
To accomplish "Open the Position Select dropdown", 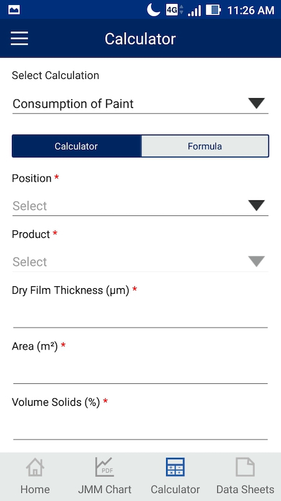I will (140, 206).
